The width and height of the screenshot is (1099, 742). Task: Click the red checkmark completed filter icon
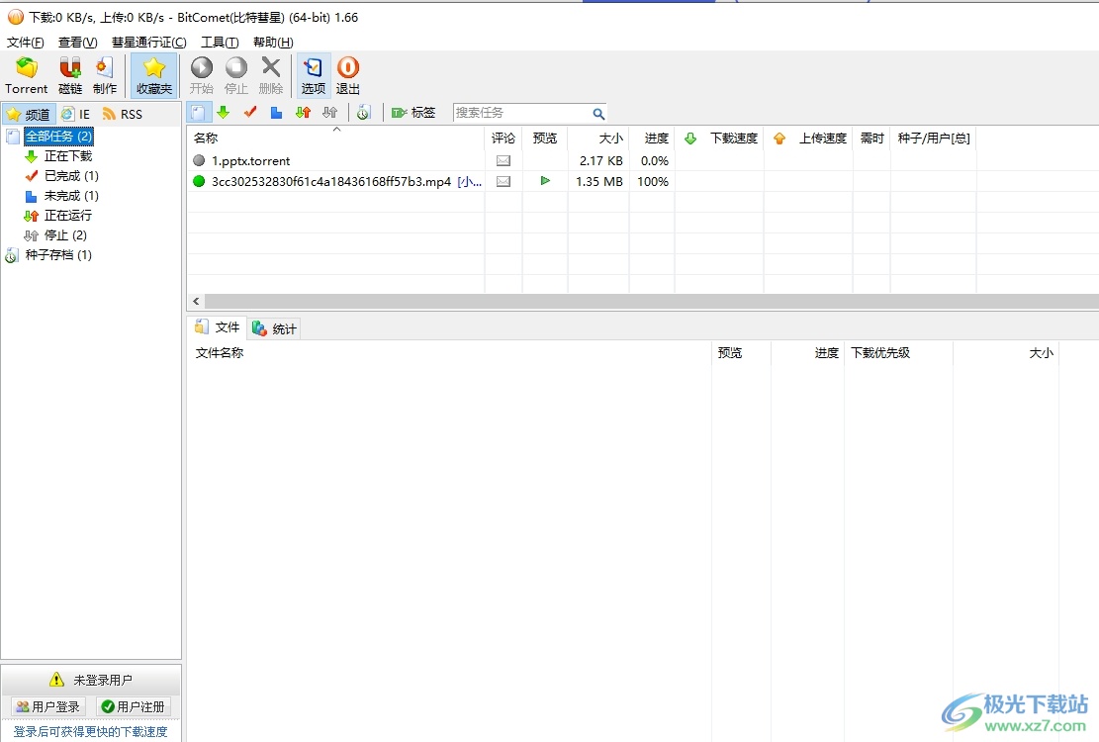(x=250, y=112)
